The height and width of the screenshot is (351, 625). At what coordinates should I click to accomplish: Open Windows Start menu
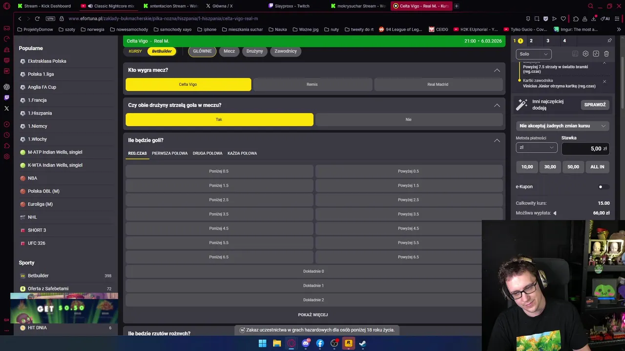[x=263, y=343]
